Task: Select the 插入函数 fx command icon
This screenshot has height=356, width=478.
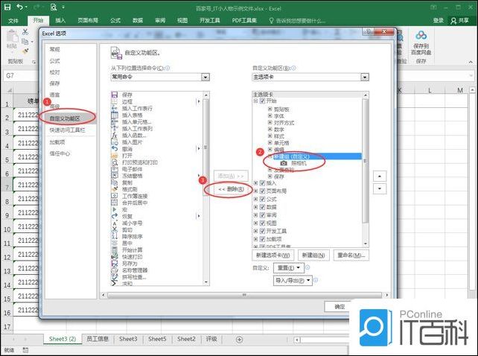Action: 115,136
